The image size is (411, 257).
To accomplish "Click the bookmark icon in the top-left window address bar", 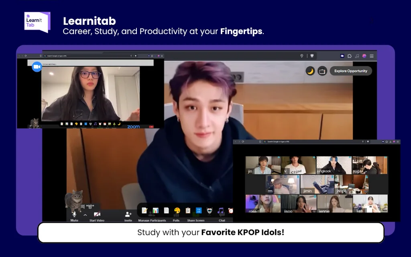I will (x=41, y=56).
